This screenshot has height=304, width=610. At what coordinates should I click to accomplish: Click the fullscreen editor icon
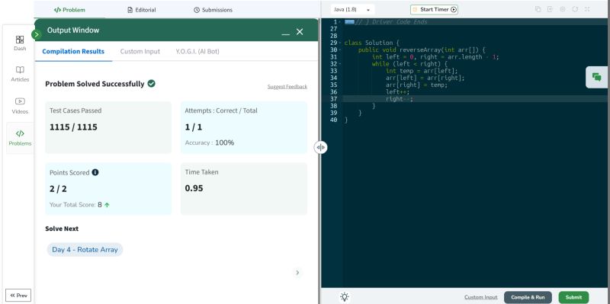pyautogui.click(x=587, y=9)
